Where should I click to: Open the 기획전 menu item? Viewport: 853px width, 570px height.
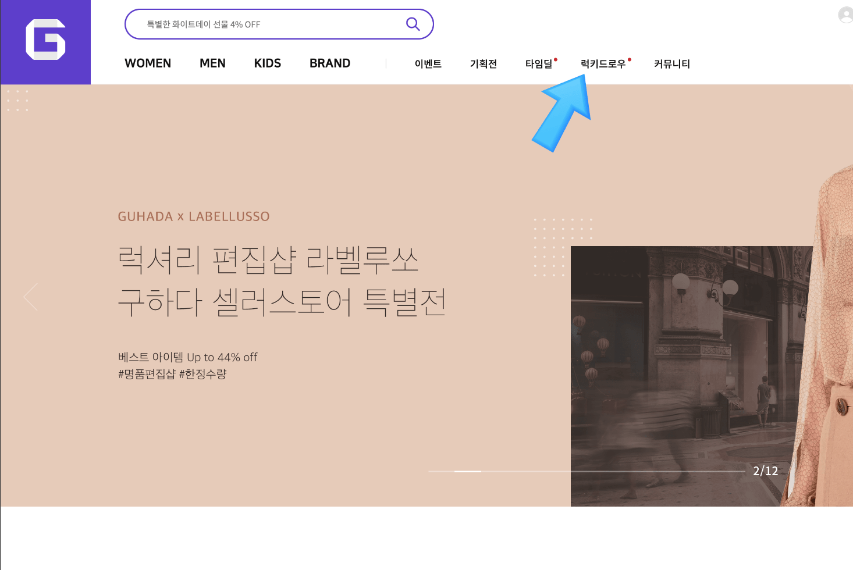coord(484,64)
